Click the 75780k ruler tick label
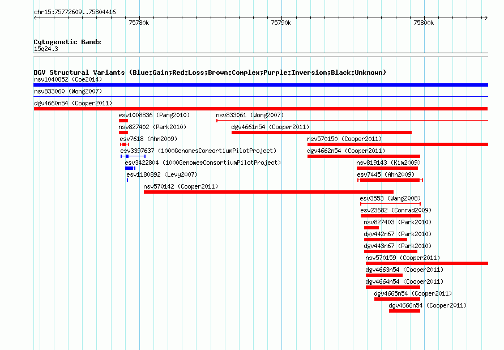The image size is (504, 350). (139, 23)
